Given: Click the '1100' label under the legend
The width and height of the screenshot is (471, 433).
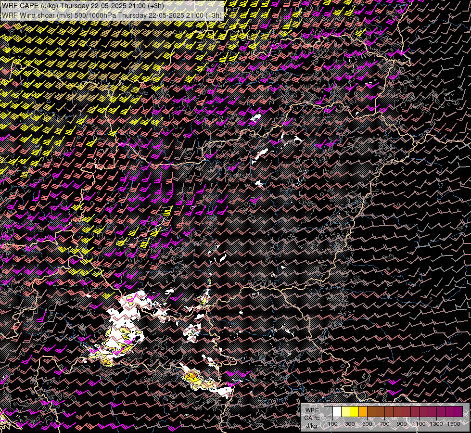Looking at the screenshot, I should coord(419,424).
